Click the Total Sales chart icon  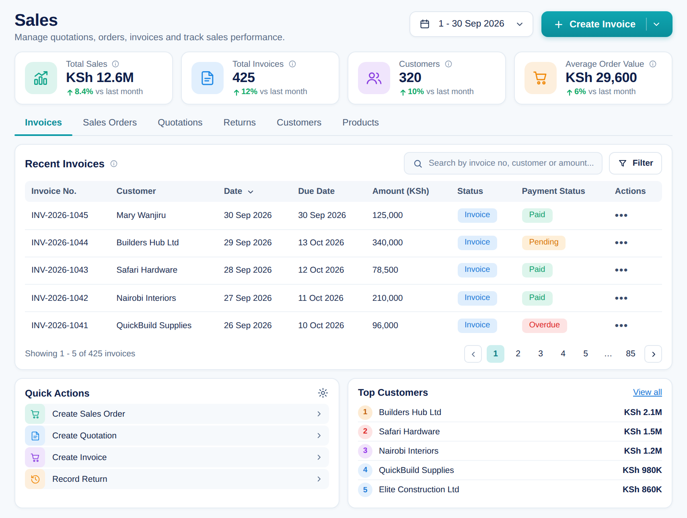click(41, 78)
